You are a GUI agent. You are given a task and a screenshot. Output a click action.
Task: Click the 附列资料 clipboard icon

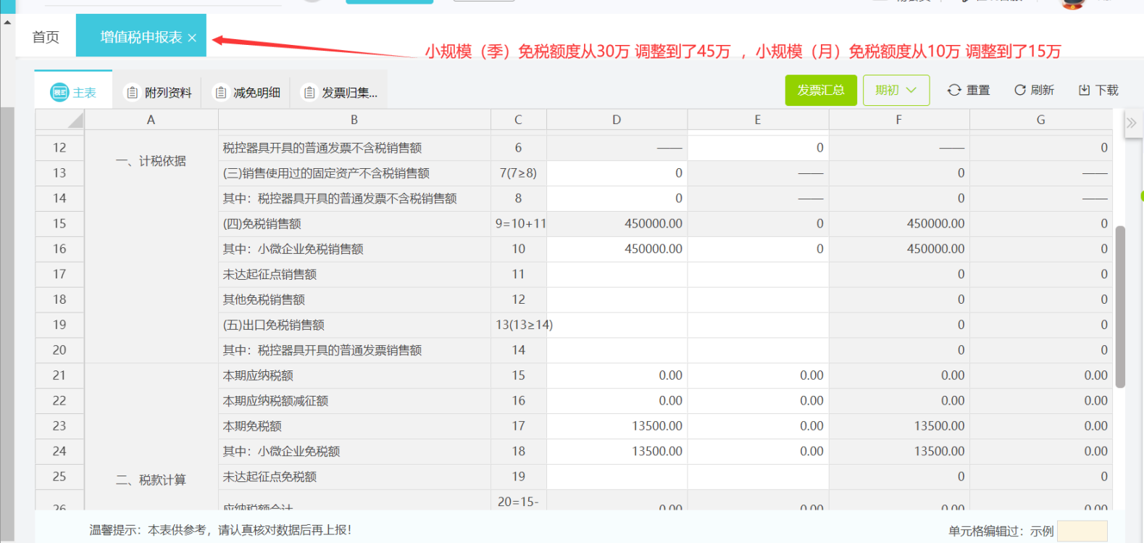coord(132,93)
